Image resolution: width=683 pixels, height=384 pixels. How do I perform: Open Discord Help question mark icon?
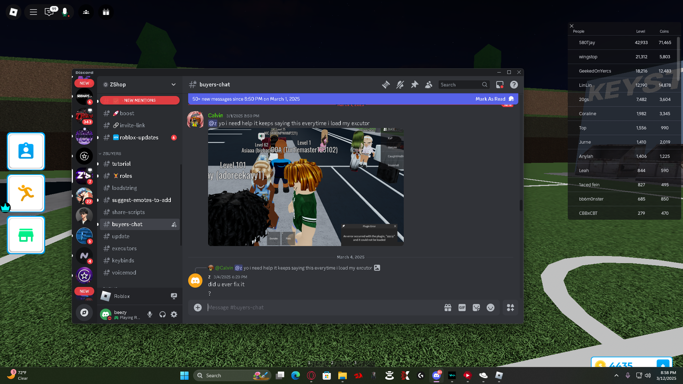click(x=514, y=85)
